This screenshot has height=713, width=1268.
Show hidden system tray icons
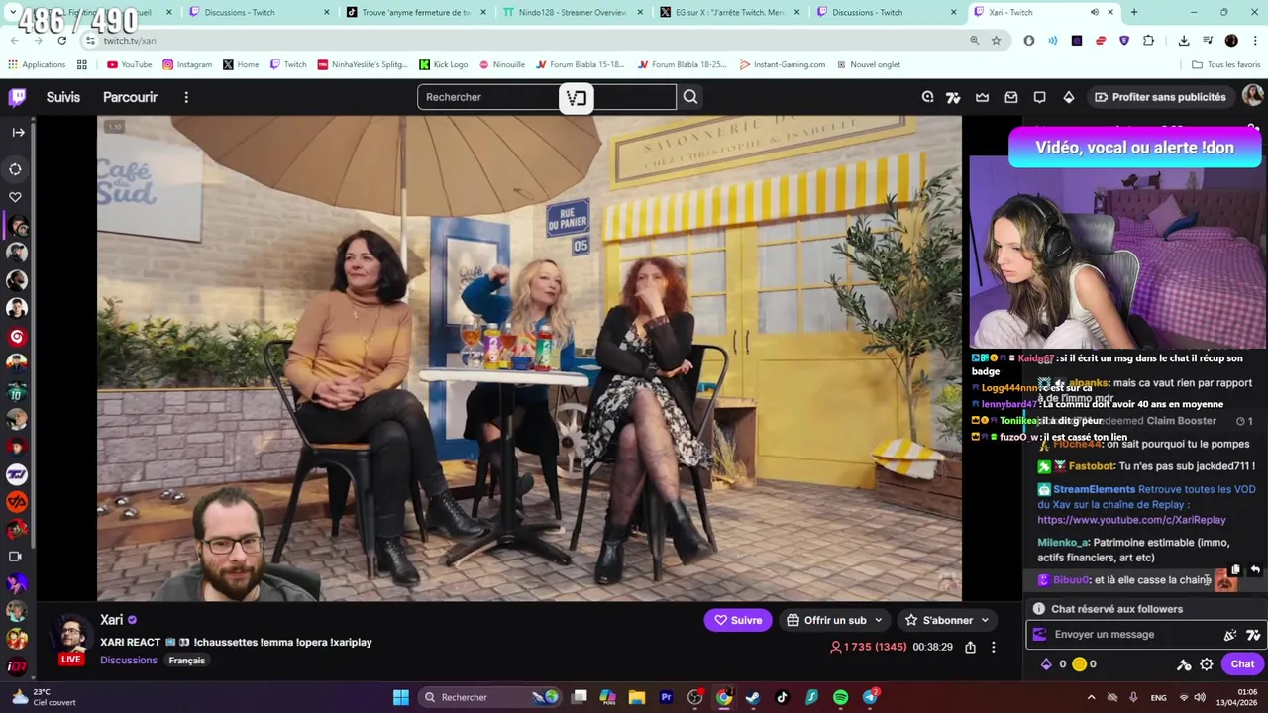point(1091,697)
